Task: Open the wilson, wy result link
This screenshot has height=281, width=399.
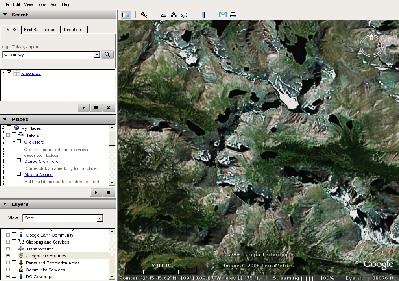Action: 31,73
